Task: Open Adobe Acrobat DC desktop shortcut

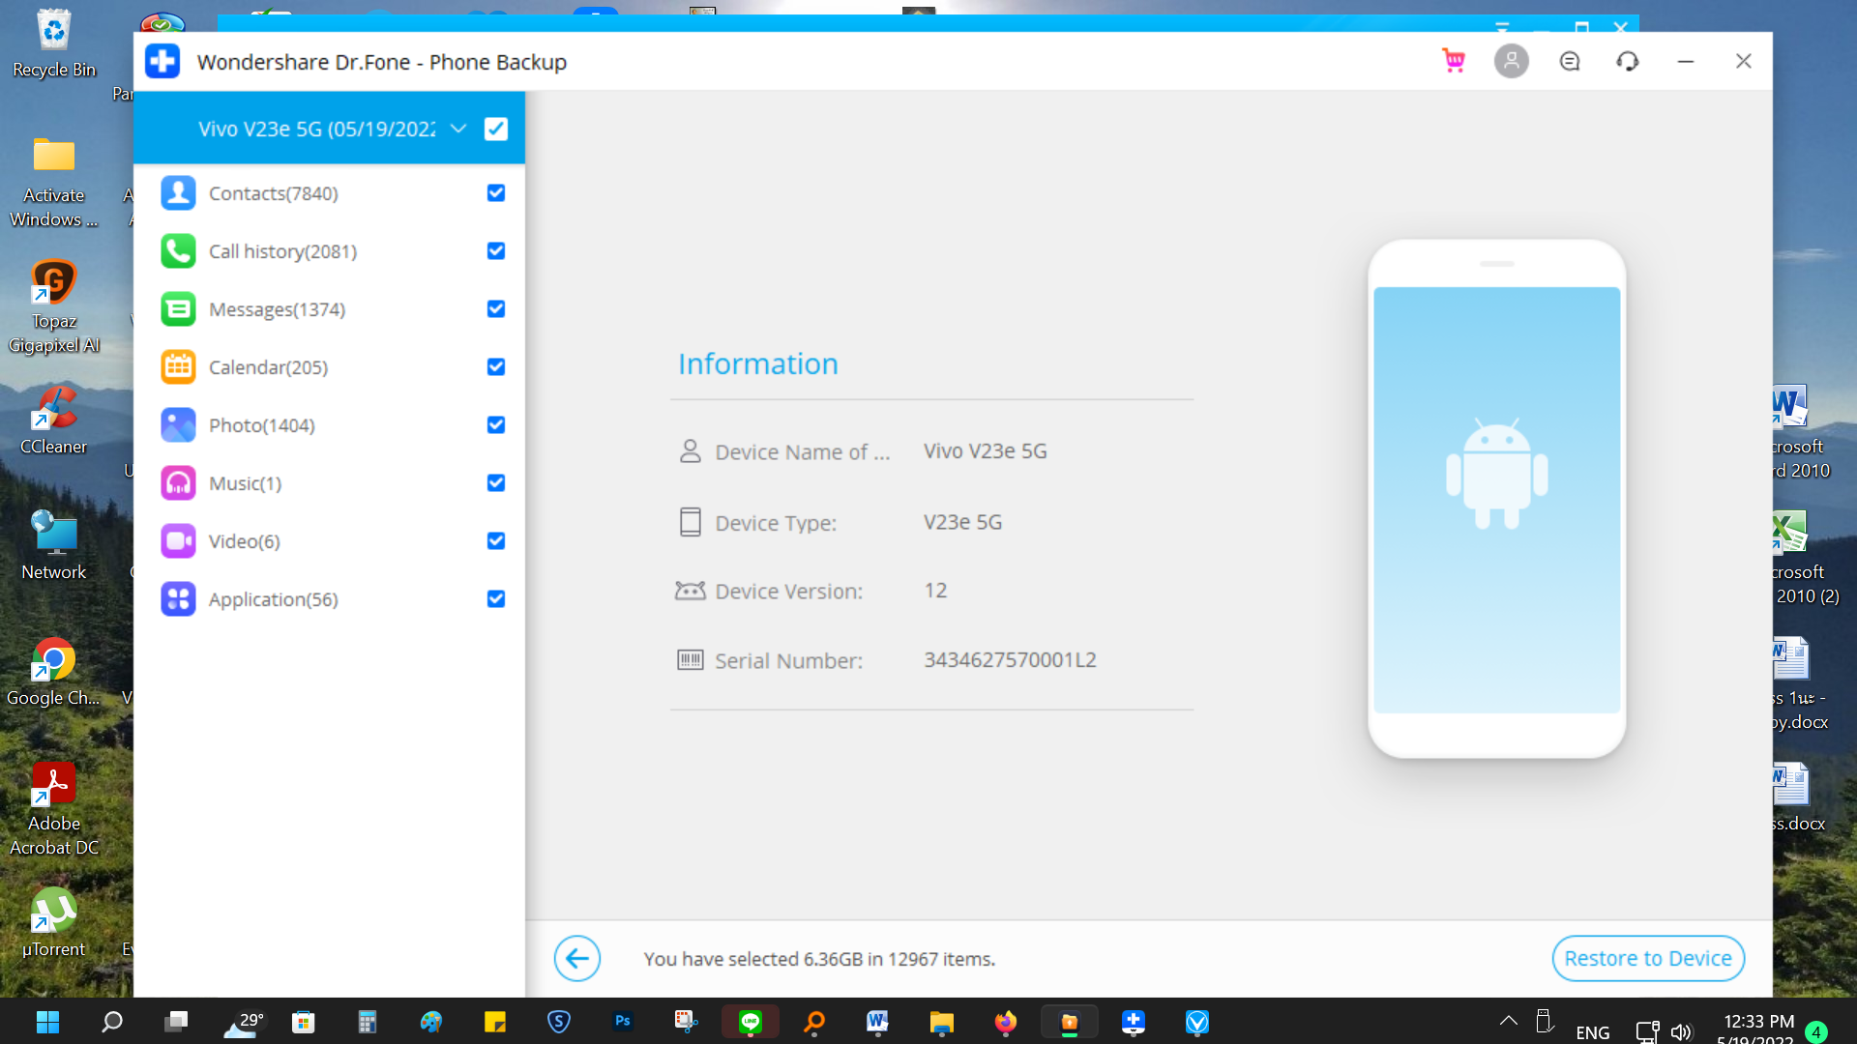Action: (x=54, y=809)
